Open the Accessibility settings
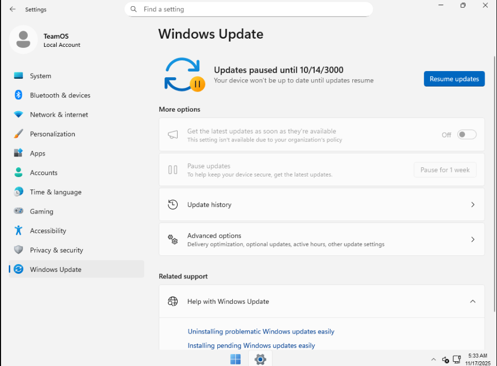497x366 pixels. 76,231
